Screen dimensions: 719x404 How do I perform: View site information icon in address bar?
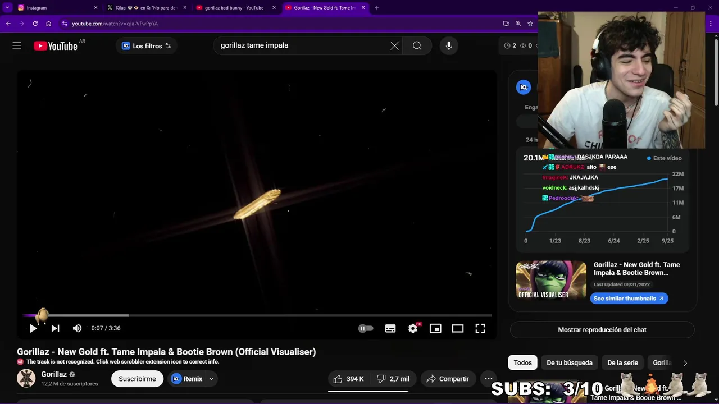[65, 24]
